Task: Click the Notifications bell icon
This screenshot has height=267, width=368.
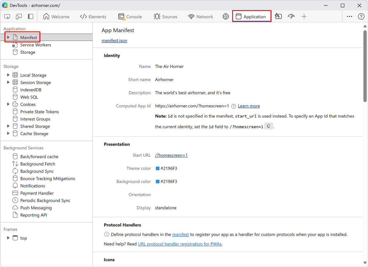Action: tap(15, 186)
